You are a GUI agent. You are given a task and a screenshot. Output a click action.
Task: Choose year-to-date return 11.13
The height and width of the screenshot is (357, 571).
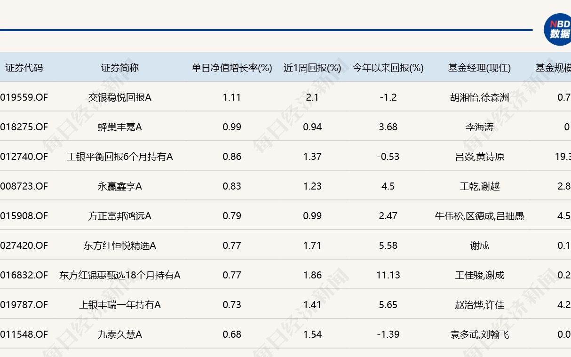point(388,275)
